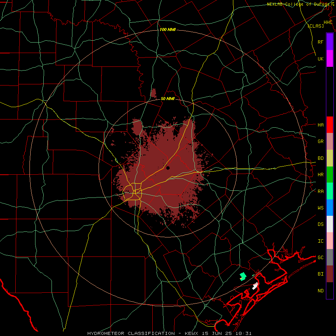Click the white DS legend color swatch

[x=330, y=224]
